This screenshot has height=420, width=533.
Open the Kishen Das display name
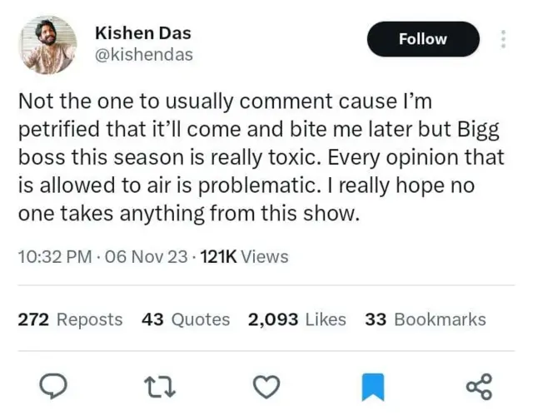click(142, 33)
